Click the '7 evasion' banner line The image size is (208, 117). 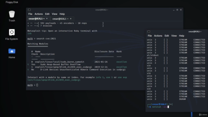point(66,26)
